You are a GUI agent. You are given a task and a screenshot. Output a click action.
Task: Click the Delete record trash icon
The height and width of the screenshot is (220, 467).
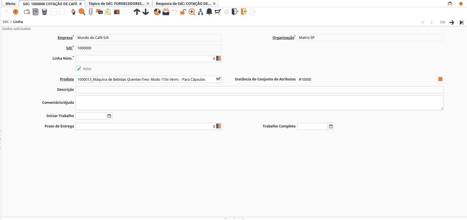coord(45,12)
